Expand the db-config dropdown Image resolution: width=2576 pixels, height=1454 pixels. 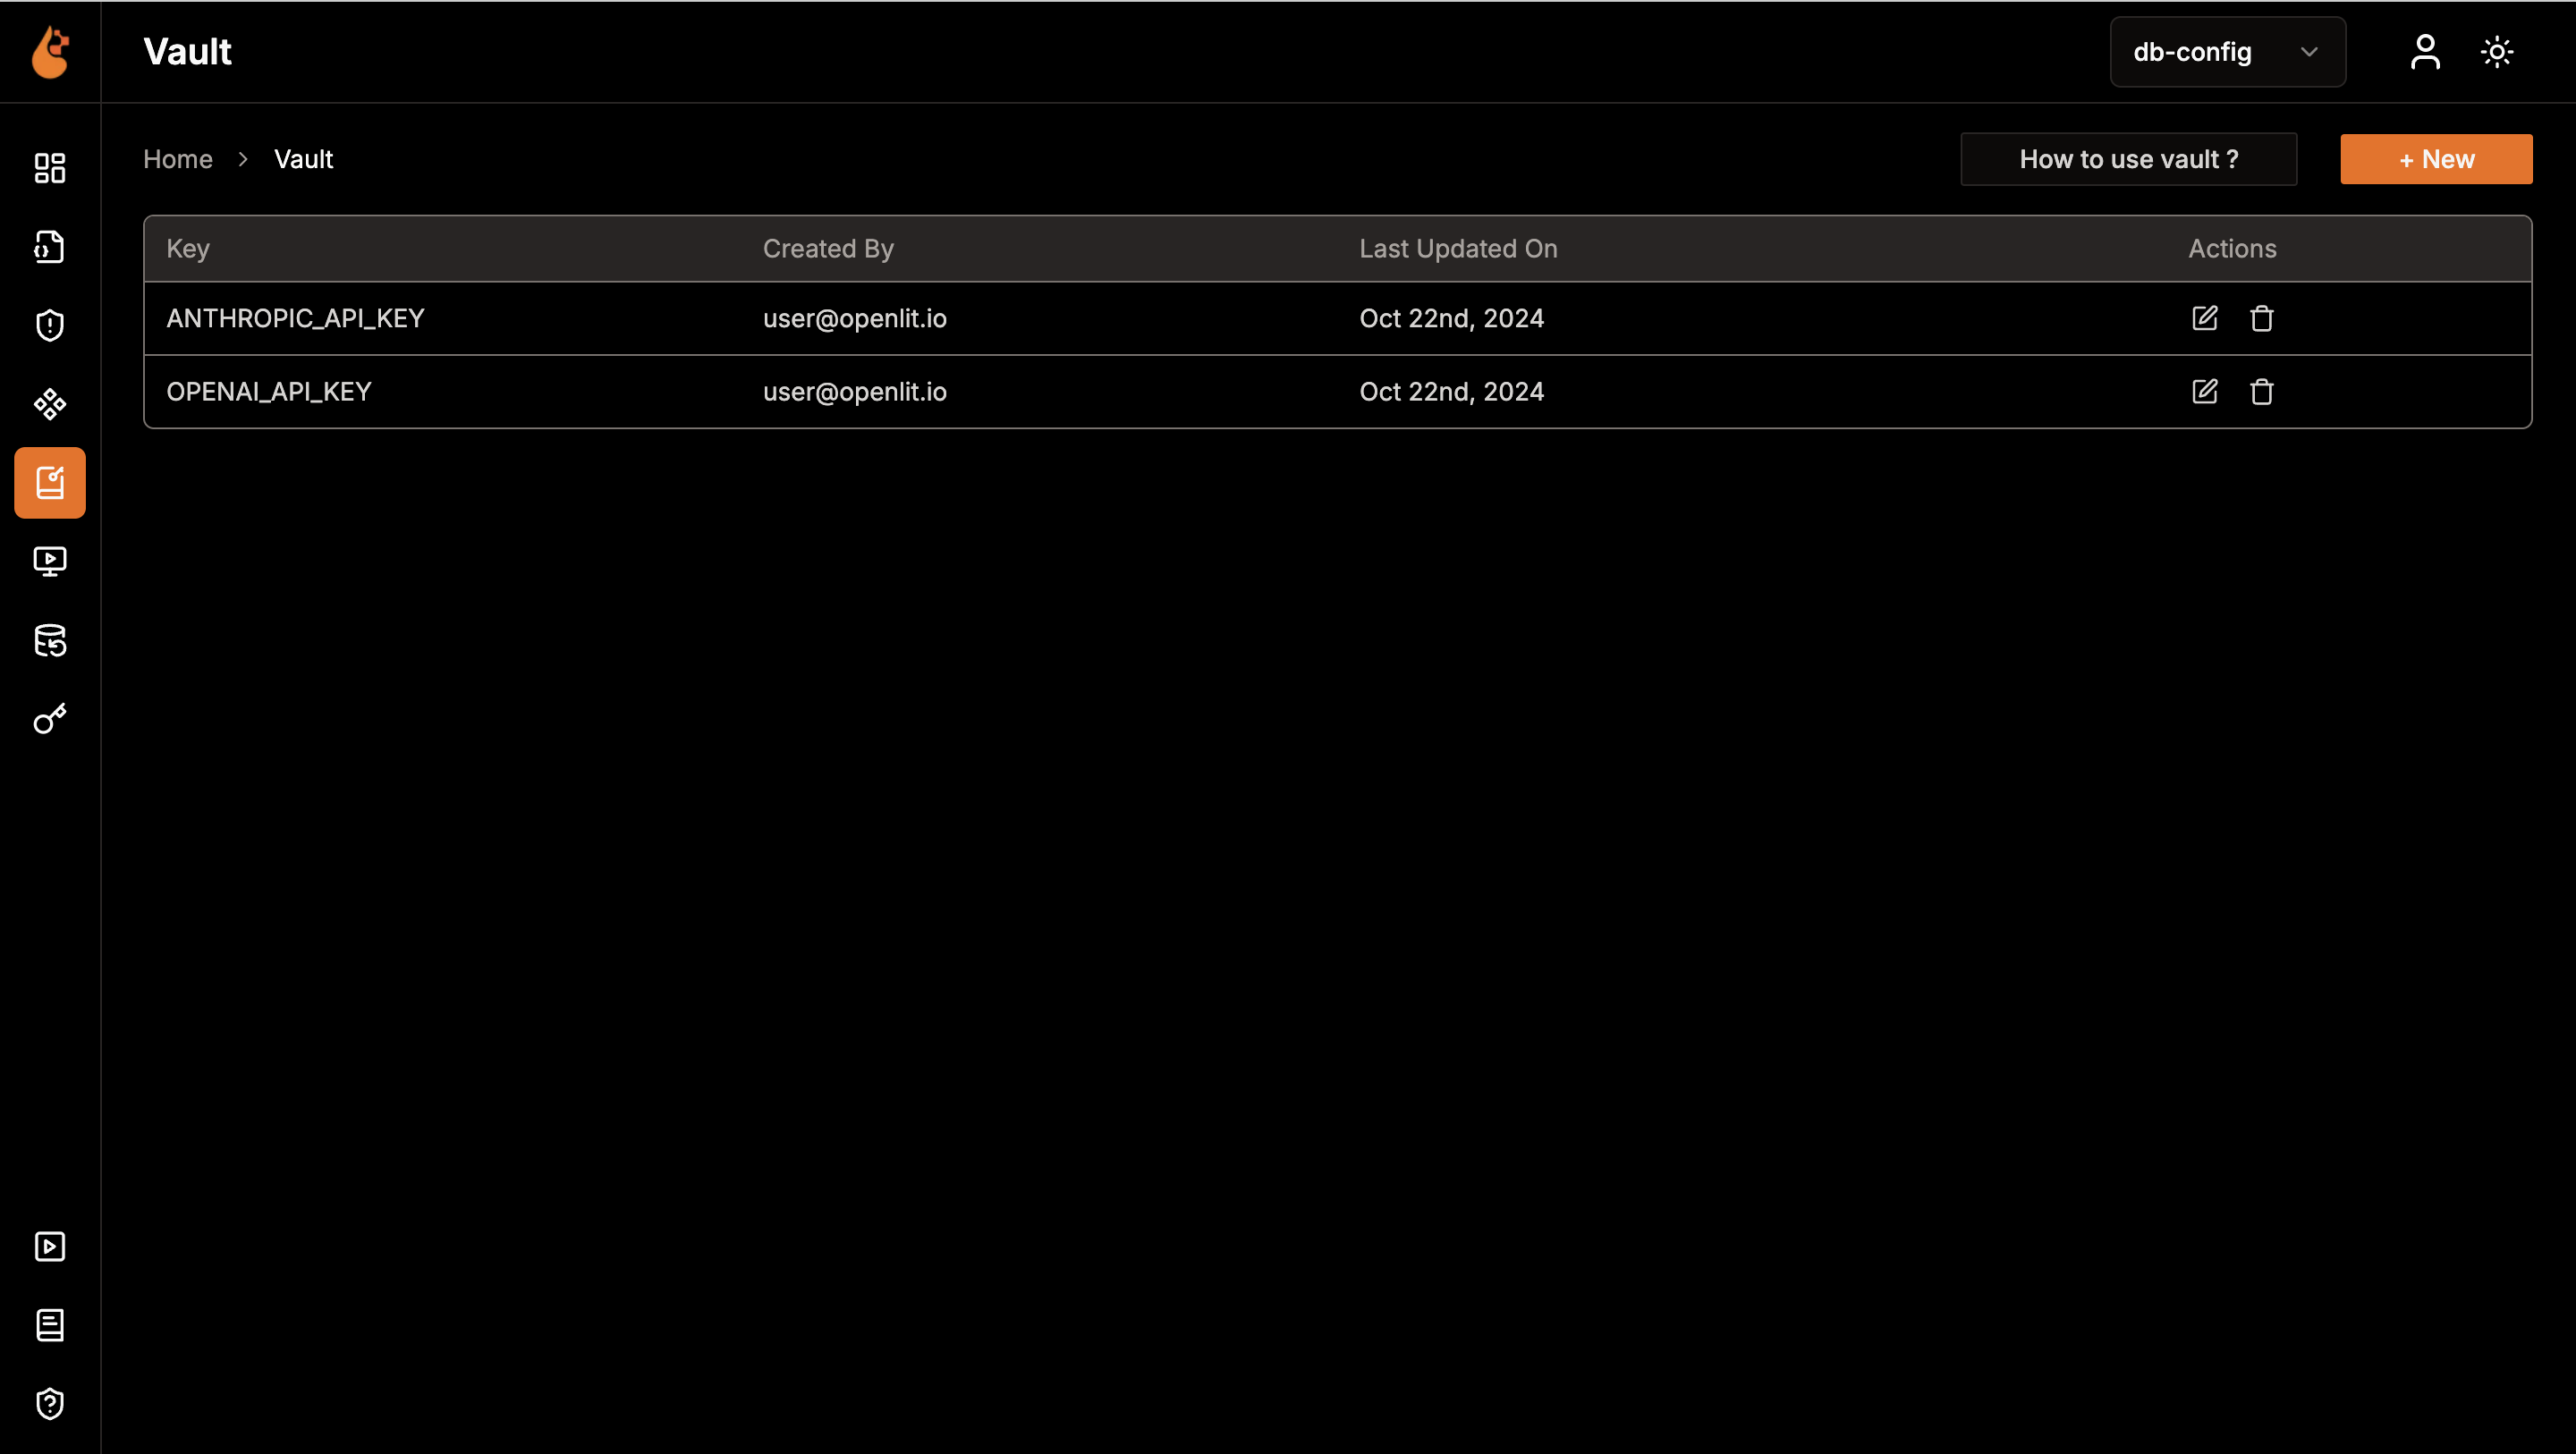click(x=2227, y=52)
